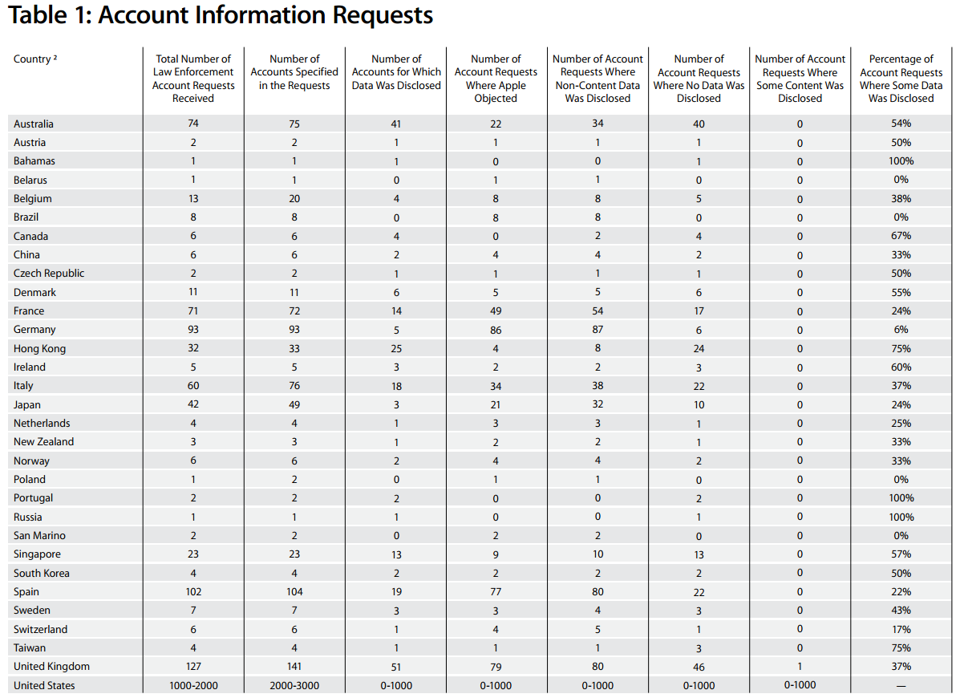960x698 pixels.
Task: Select the 'Singapore' country row label
Action: (37, 554)
